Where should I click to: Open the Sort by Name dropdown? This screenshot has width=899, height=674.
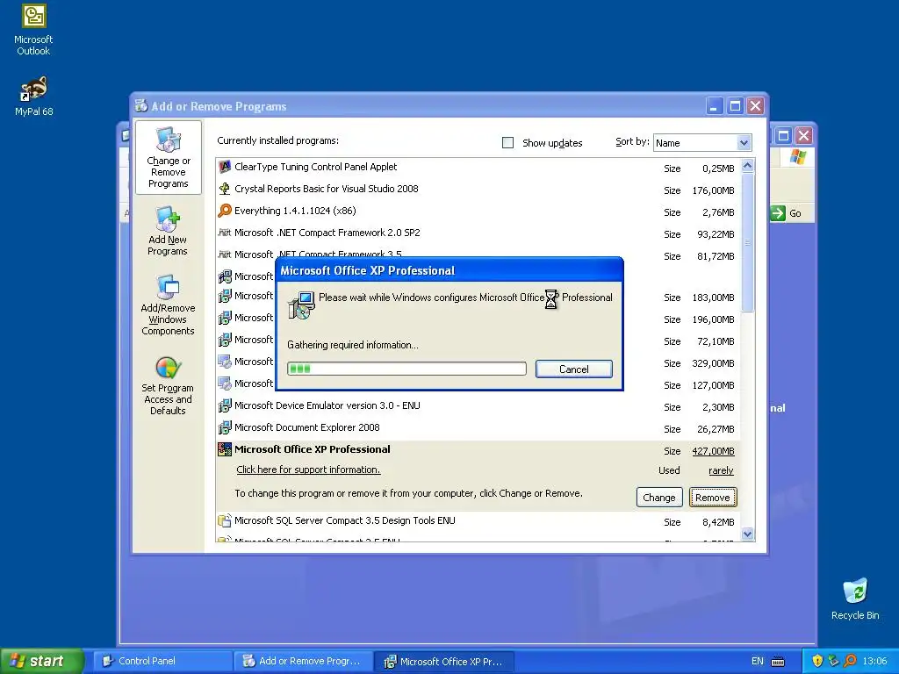pos(744,143)
